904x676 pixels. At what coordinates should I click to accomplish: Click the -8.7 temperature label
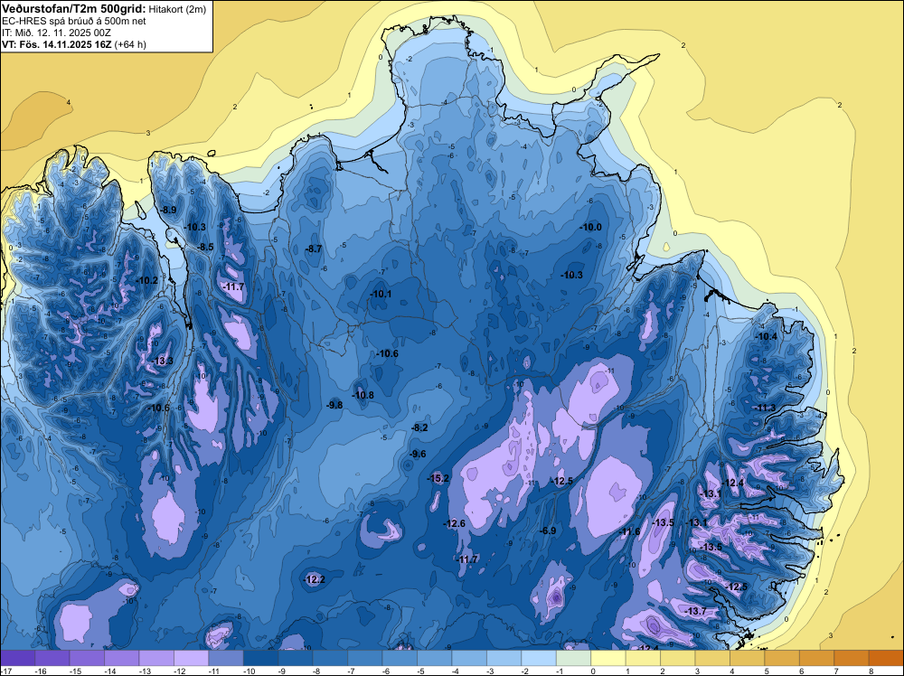(x=314, y=249)
